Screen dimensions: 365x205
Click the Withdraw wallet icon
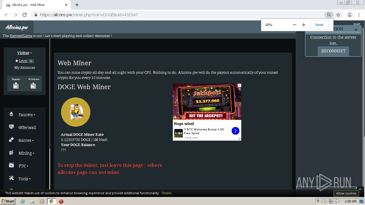tap(33, 85)
